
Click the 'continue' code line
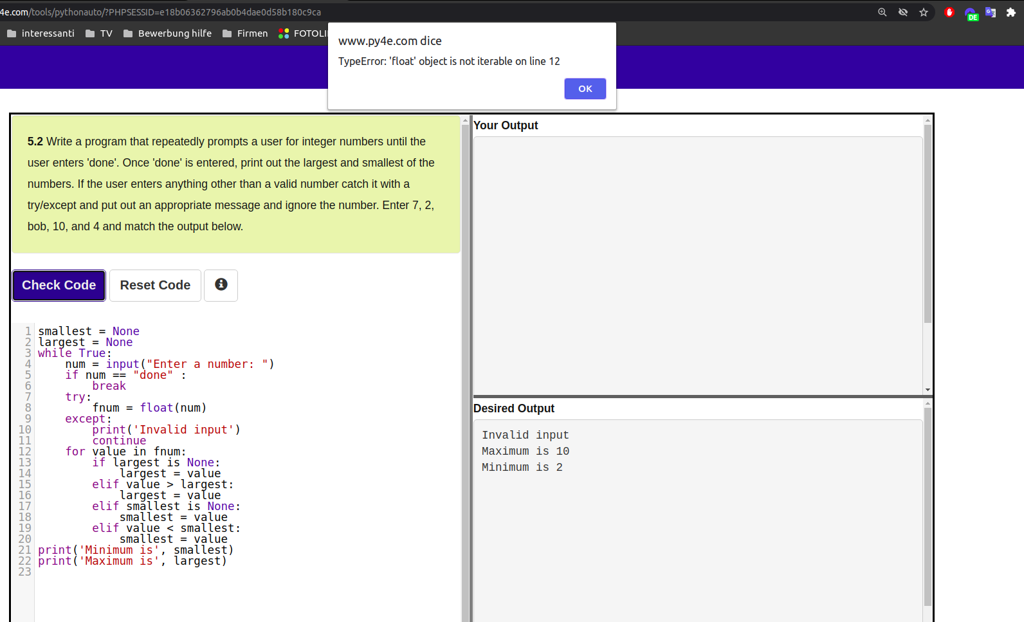pyautogui.click(x=119, y=441)
